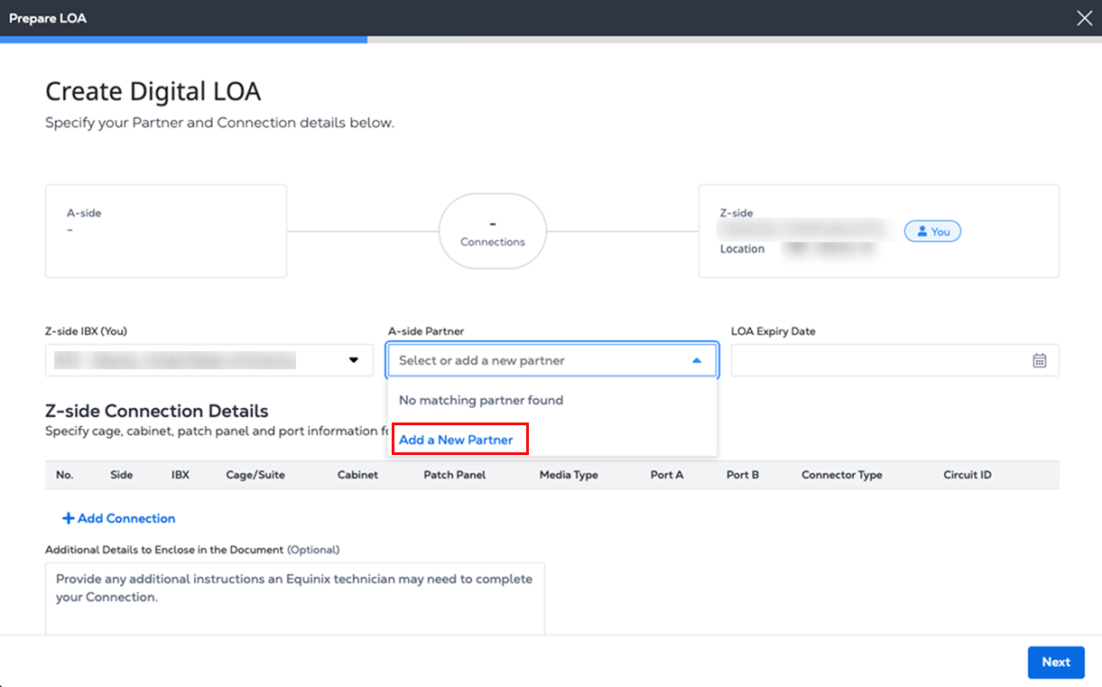Click the Connections count oval
Image resolution: width=1102 pixels, height=687 pixels.
click(493, 231)
